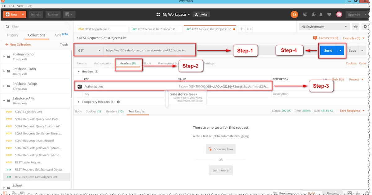Image resolution: width=372 pixels, height=195 pixels.
Task: Open the response Headers (15) tab
Action: pyautogui.click(x=115, y=111)
